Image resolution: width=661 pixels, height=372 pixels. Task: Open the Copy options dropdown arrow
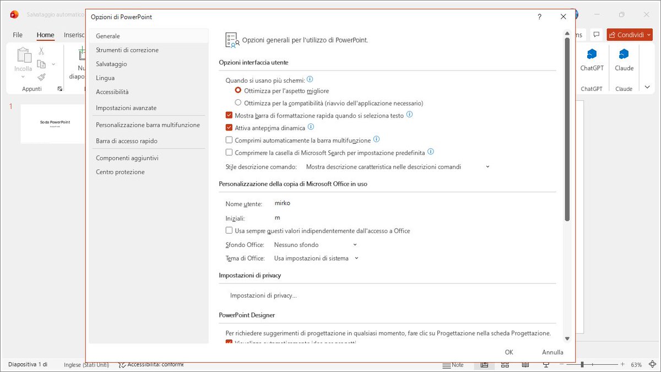coord(53,64)
